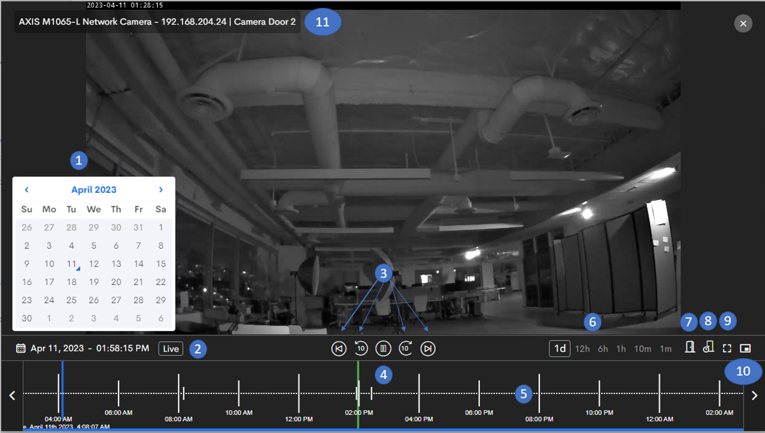Image resolution: width=765 pixels, height=433 pixels.
Task: Toggle door-held-open event markers
Action: click(708, 348)
